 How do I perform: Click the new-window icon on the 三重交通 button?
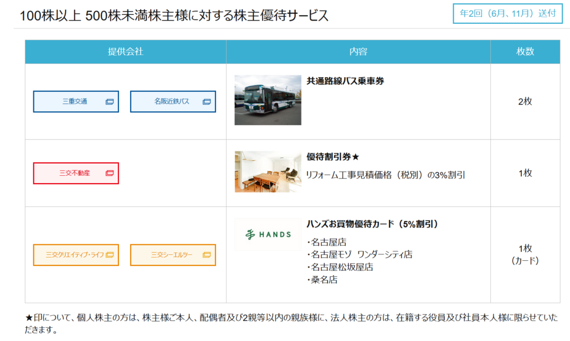point(110,102)
